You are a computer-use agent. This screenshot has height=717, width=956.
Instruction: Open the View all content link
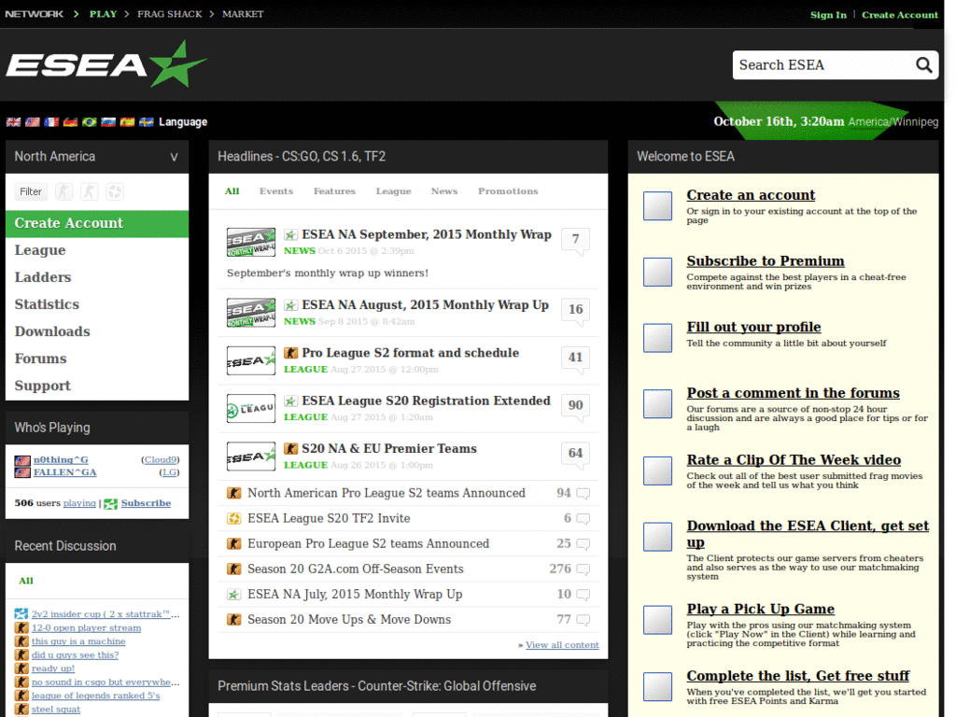(561, 644)
